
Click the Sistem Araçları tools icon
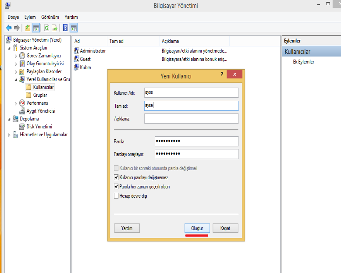pyautogui.click(x=15, y=48)
